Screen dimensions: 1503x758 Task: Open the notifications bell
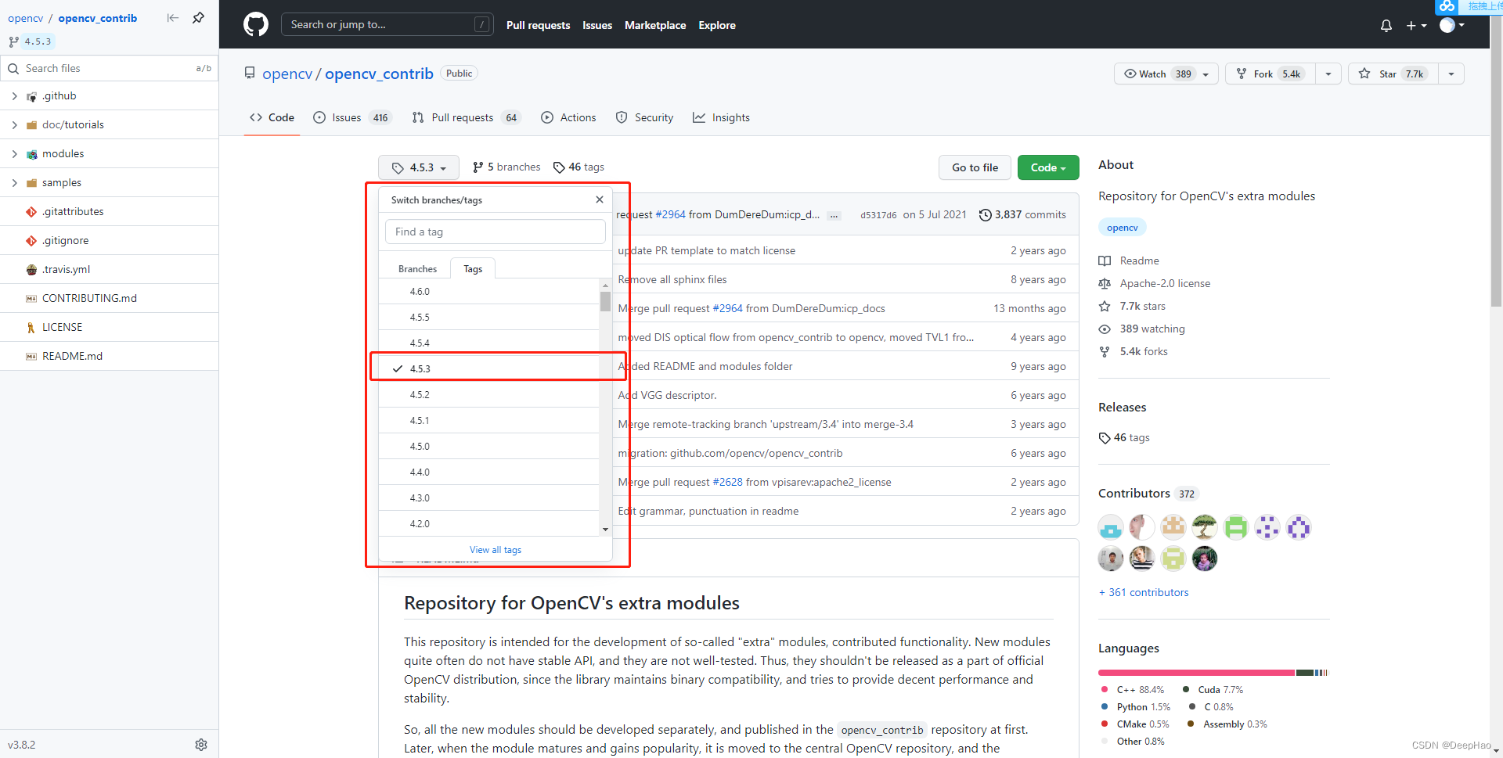click(x=1386, y=25)
